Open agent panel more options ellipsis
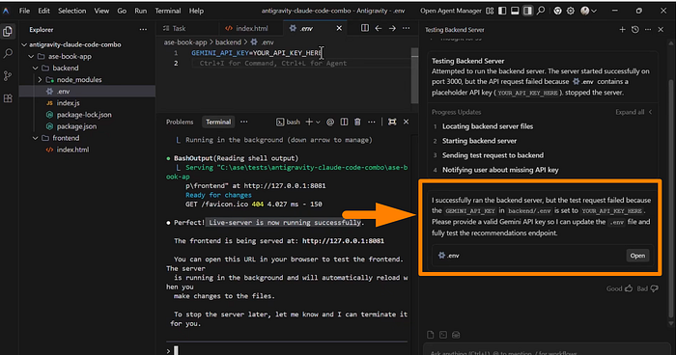The image size is (676, 355). [x=648, y=30]
